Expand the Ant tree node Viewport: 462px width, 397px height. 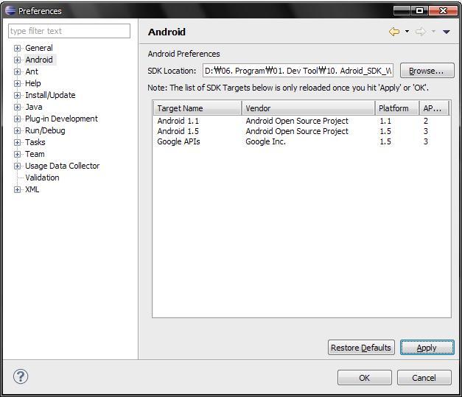click(x=17, y=71)
